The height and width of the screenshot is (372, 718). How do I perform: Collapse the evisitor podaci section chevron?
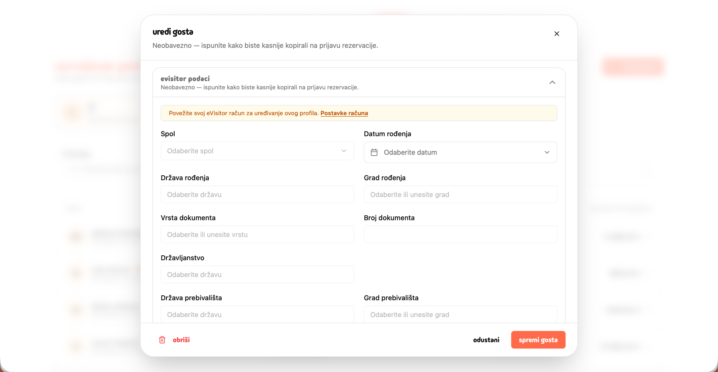(552, 82)
